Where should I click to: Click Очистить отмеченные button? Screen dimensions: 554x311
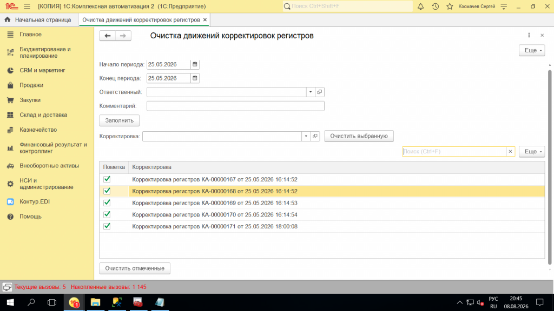pos(135,268)
